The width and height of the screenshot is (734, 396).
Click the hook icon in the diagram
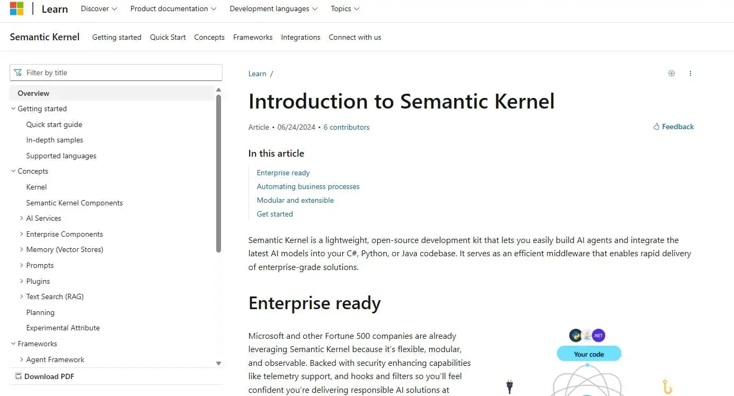coord(668,386)
